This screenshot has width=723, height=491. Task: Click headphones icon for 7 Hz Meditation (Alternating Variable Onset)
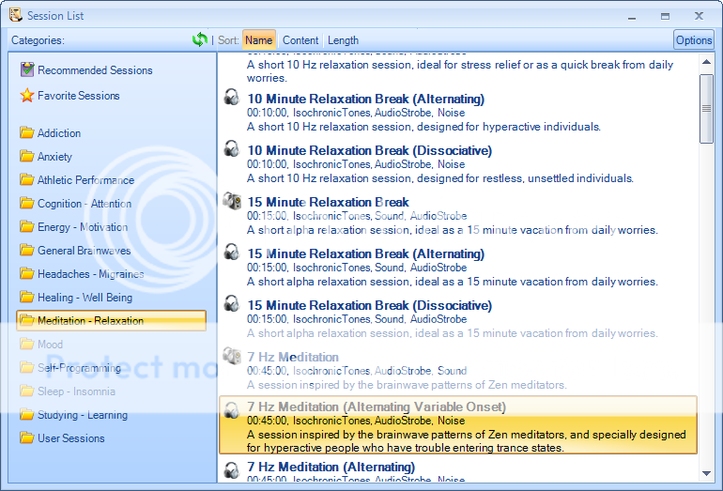pyautogui.click(x=232, y=410)
